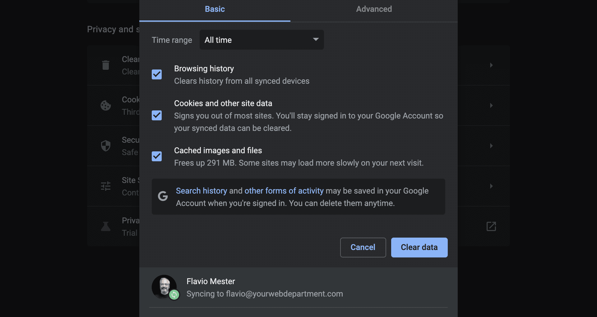The image size is (597, 317).
Task: Switch to the Advanced tab
Action: click(374, 9)
